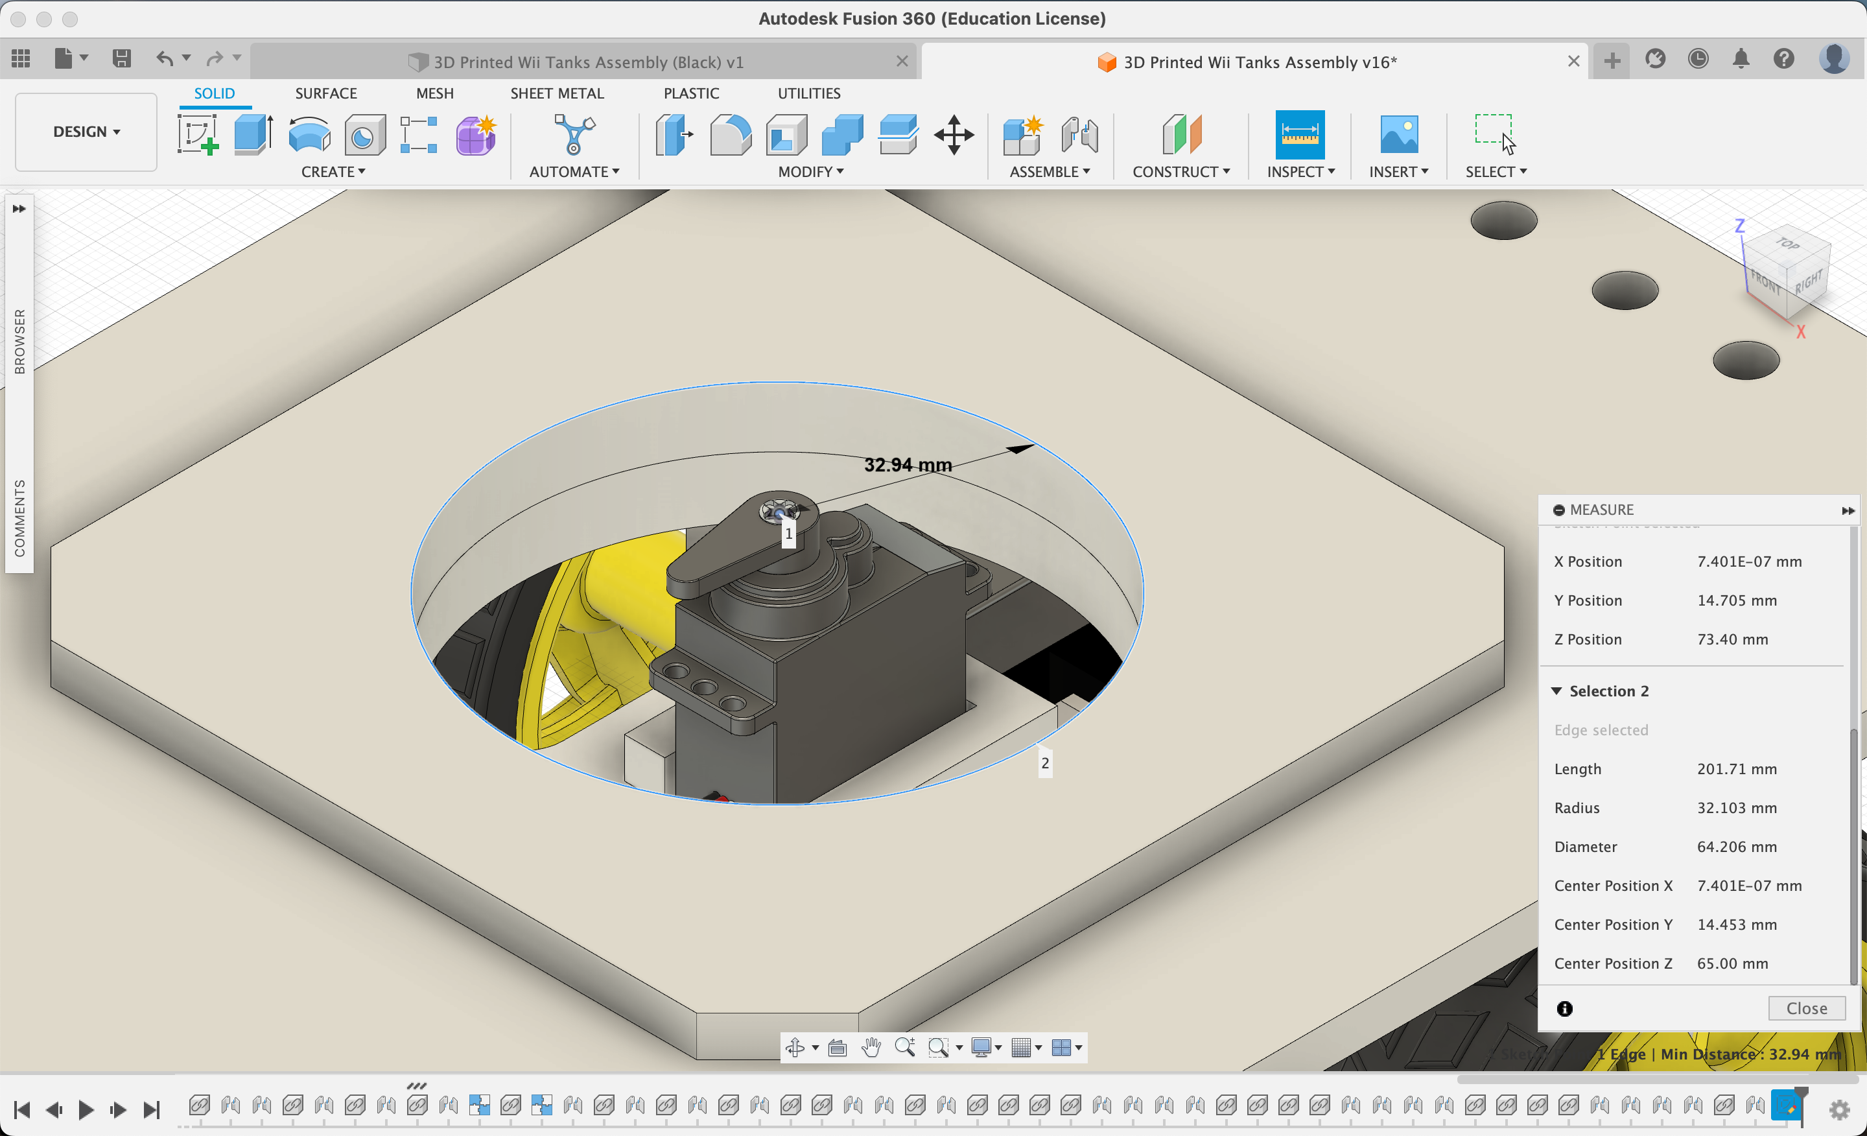Switch to the SURFACE tab
Image resolution: width=1867 pixels, height=1136 pixels.
click(x=325, y=93)
